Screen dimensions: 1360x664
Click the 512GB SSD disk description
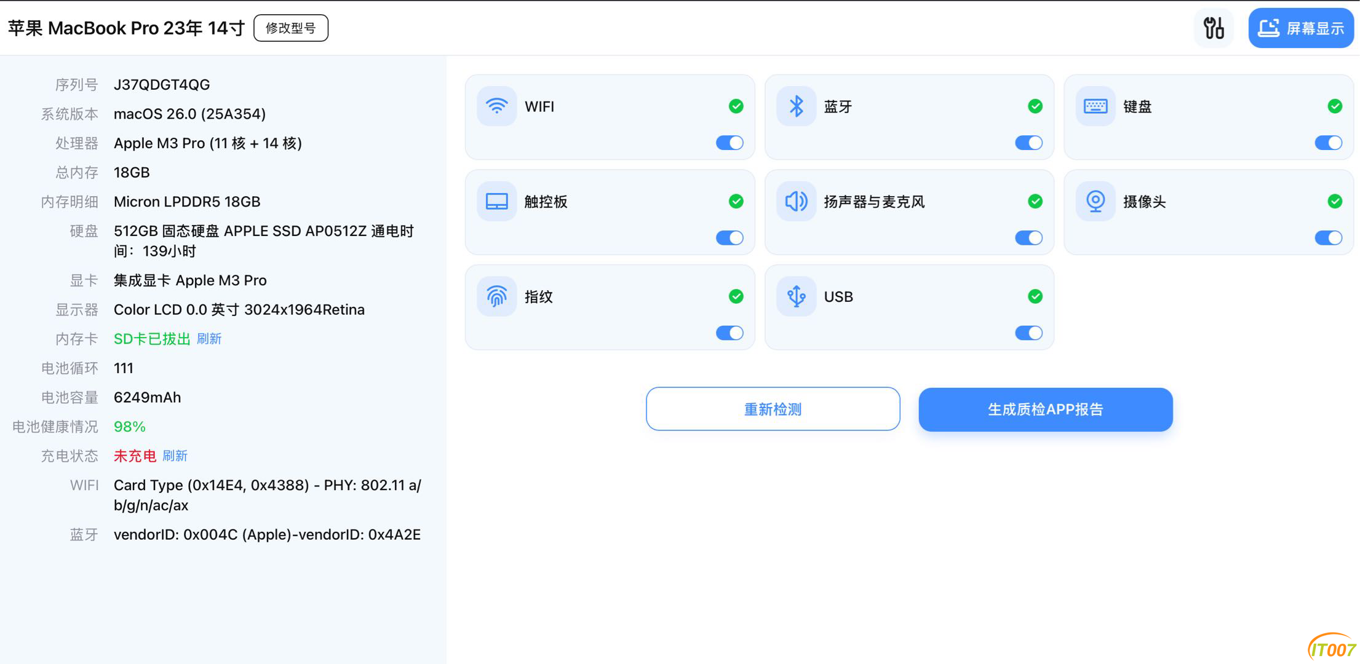(264, 241)
